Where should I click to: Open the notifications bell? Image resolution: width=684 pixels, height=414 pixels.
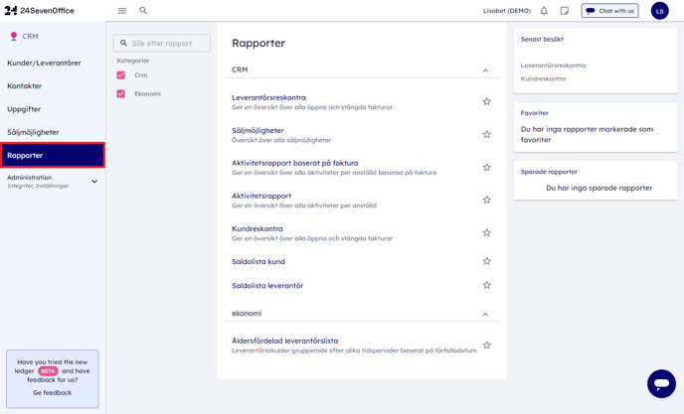(544, 11)
